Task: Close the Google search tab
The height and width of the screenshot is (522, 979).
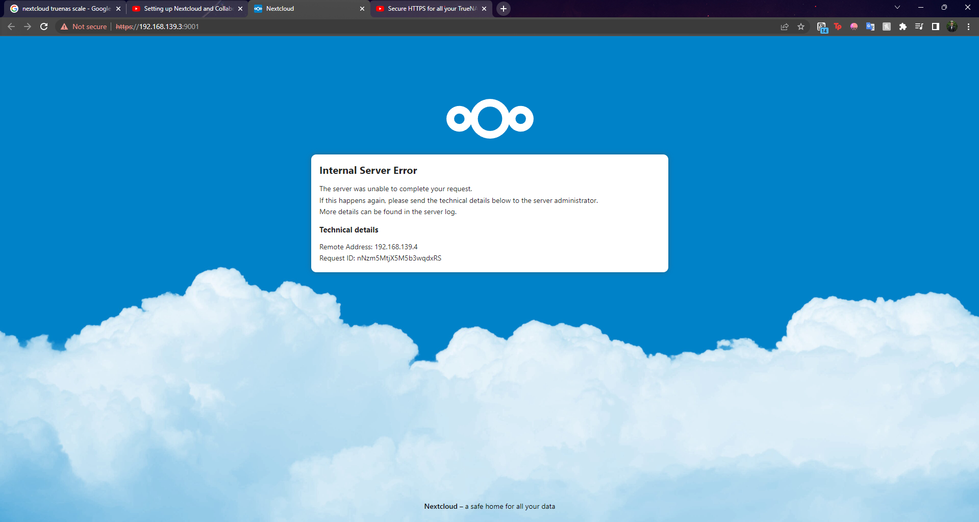Action: (118, 9)
